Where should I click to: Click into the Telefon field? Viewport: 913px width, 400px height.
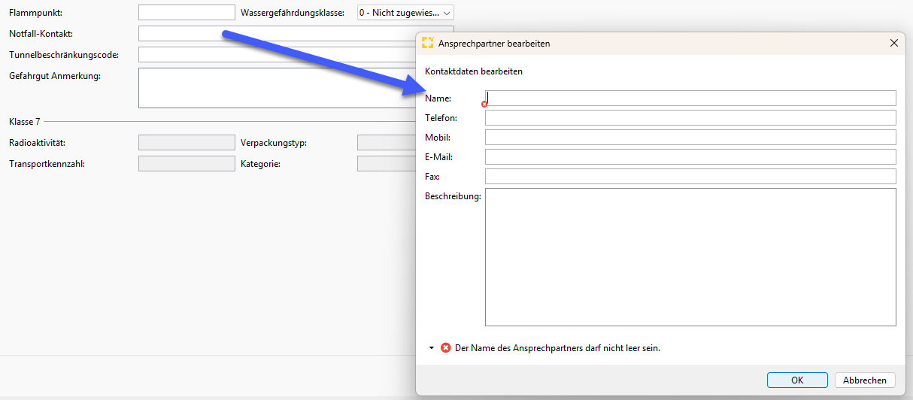point(690,118)
